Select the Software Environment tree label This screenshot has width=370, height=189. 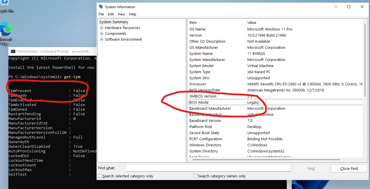tap(124, 39)
